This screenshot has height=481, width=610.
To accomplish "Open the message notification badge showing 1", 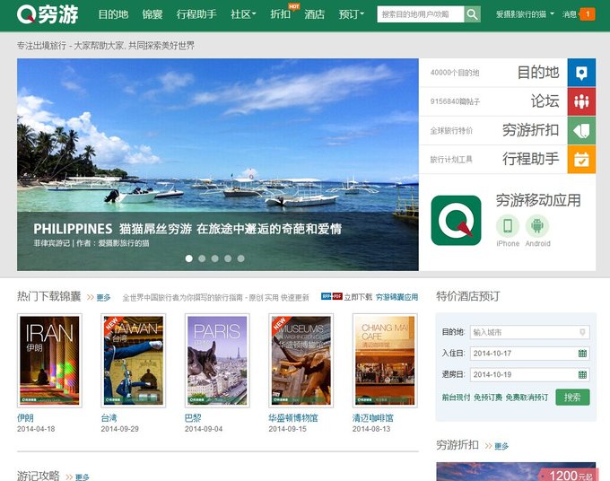I will (x=588, y=14).
